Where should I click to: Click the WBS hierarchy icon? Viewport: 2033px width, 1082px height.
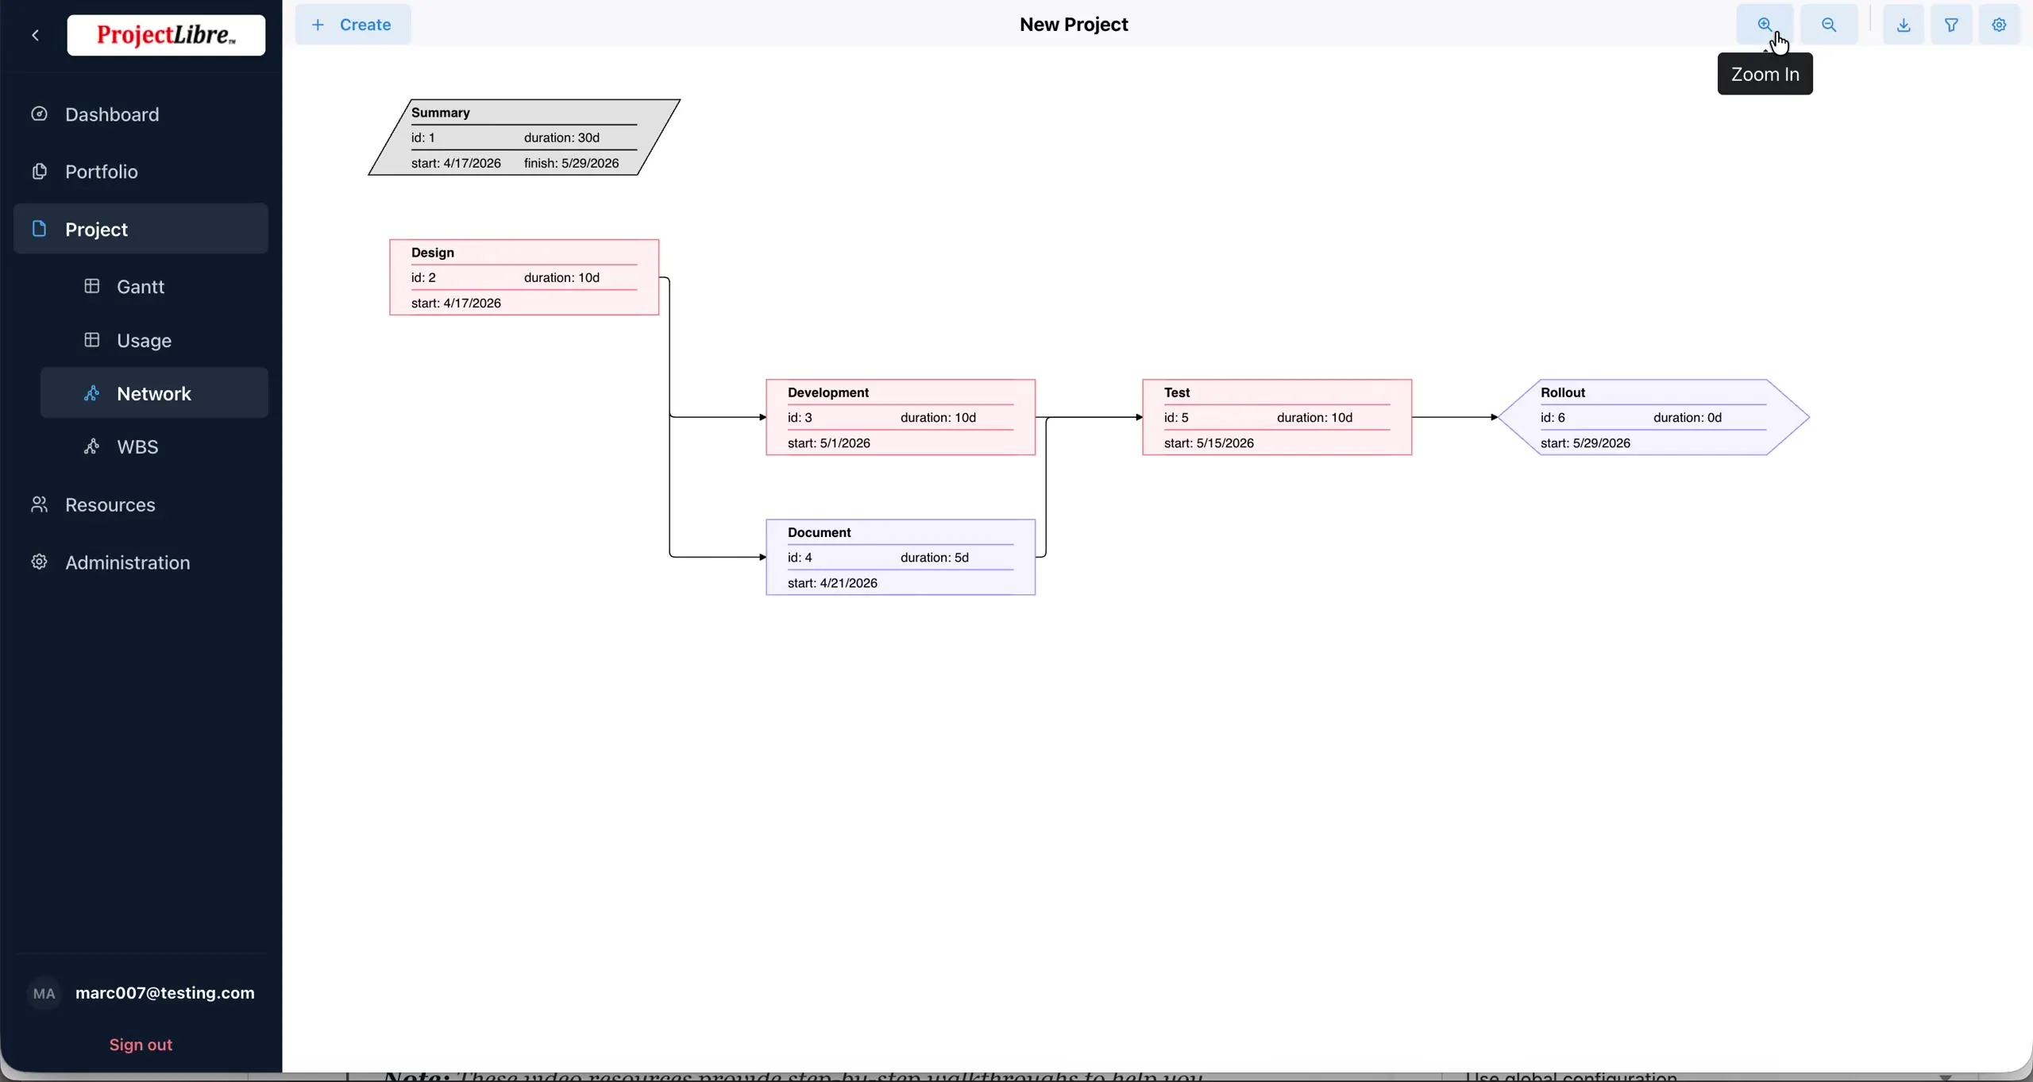click(x=92, y=446)
